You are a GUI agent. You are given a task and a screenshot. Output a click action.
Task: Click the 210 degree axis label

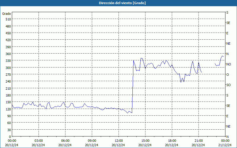8,88
